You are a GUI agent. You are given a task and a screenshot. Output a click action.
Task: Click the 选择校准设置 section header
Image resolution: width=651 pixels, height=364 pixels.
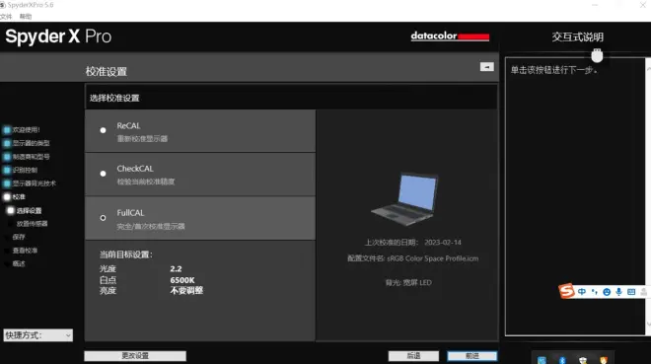click(x=114, y=99)
